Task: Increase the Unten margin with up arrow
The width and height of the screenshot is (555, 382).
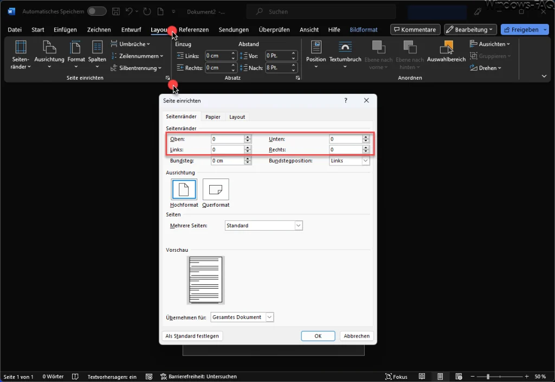Action: point(366,137)
